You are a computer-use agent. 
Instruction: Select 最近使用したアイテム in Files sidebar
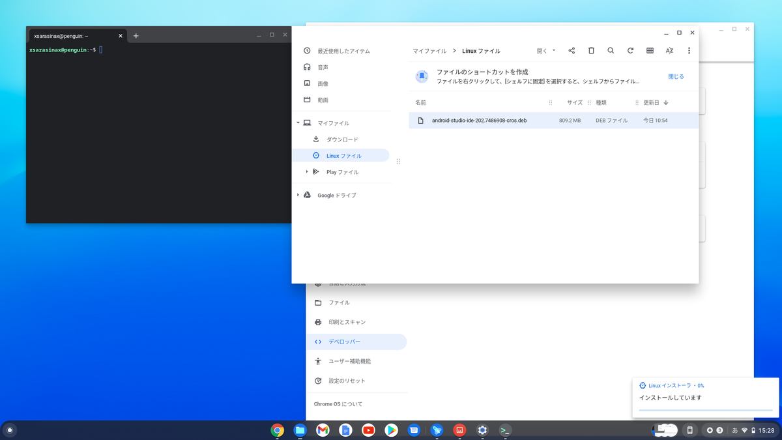click(x=343, y=51)
